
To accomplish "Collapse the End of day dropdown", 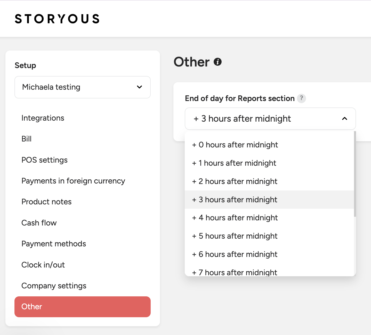I will click(x=270, y=119).
